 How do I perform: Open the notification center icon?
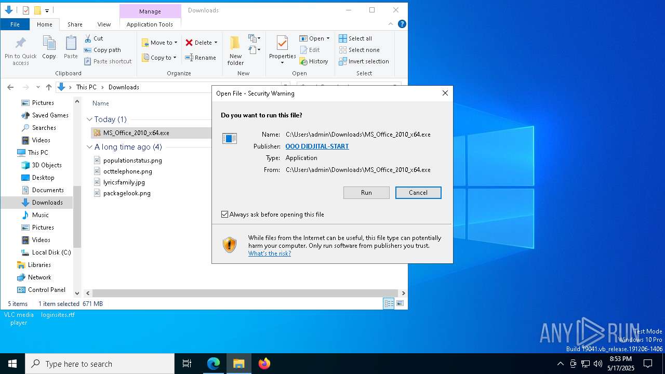pos(648,364)
